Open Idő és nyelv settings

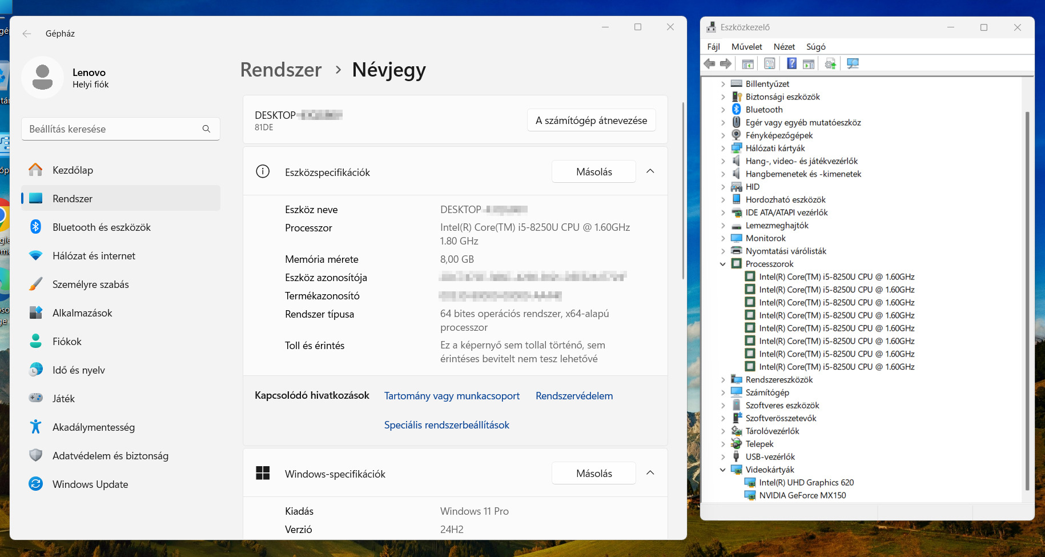pos(120,370)
